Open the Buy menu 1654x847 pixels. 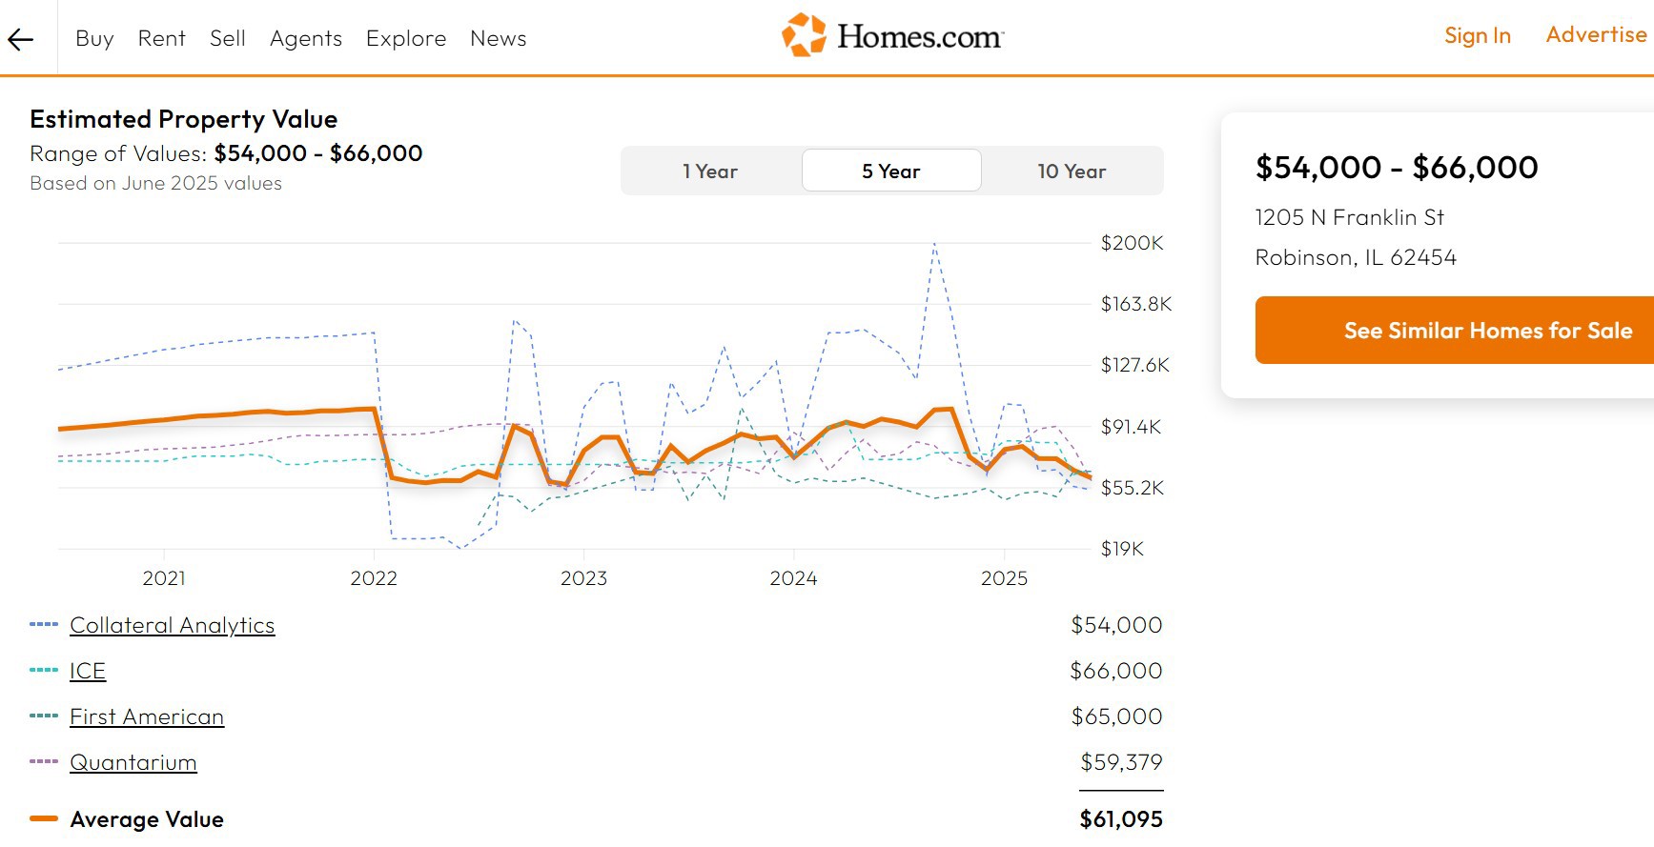(x=94, y=39)
